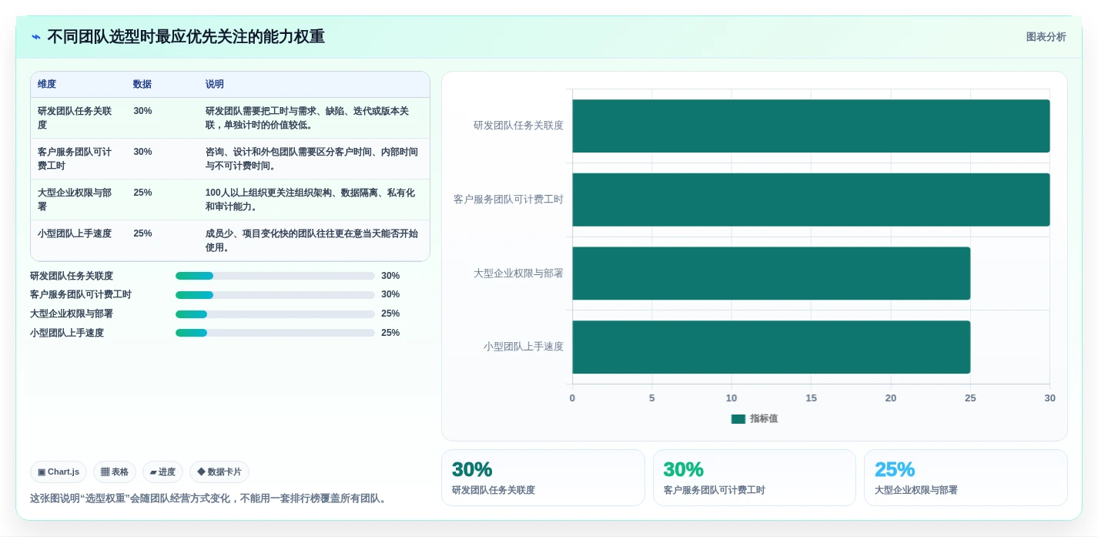This screenshot has width=1098, height=537.
Task: Click the 数据卡片 tag chip
Action: (219, 472)
